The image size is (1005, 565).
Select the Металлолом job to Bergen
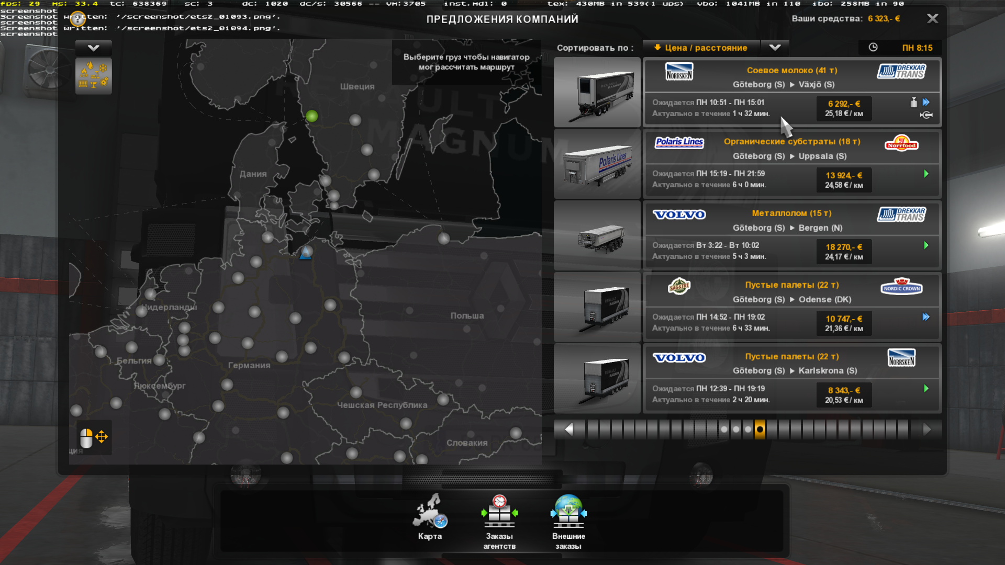pos(792,235)
